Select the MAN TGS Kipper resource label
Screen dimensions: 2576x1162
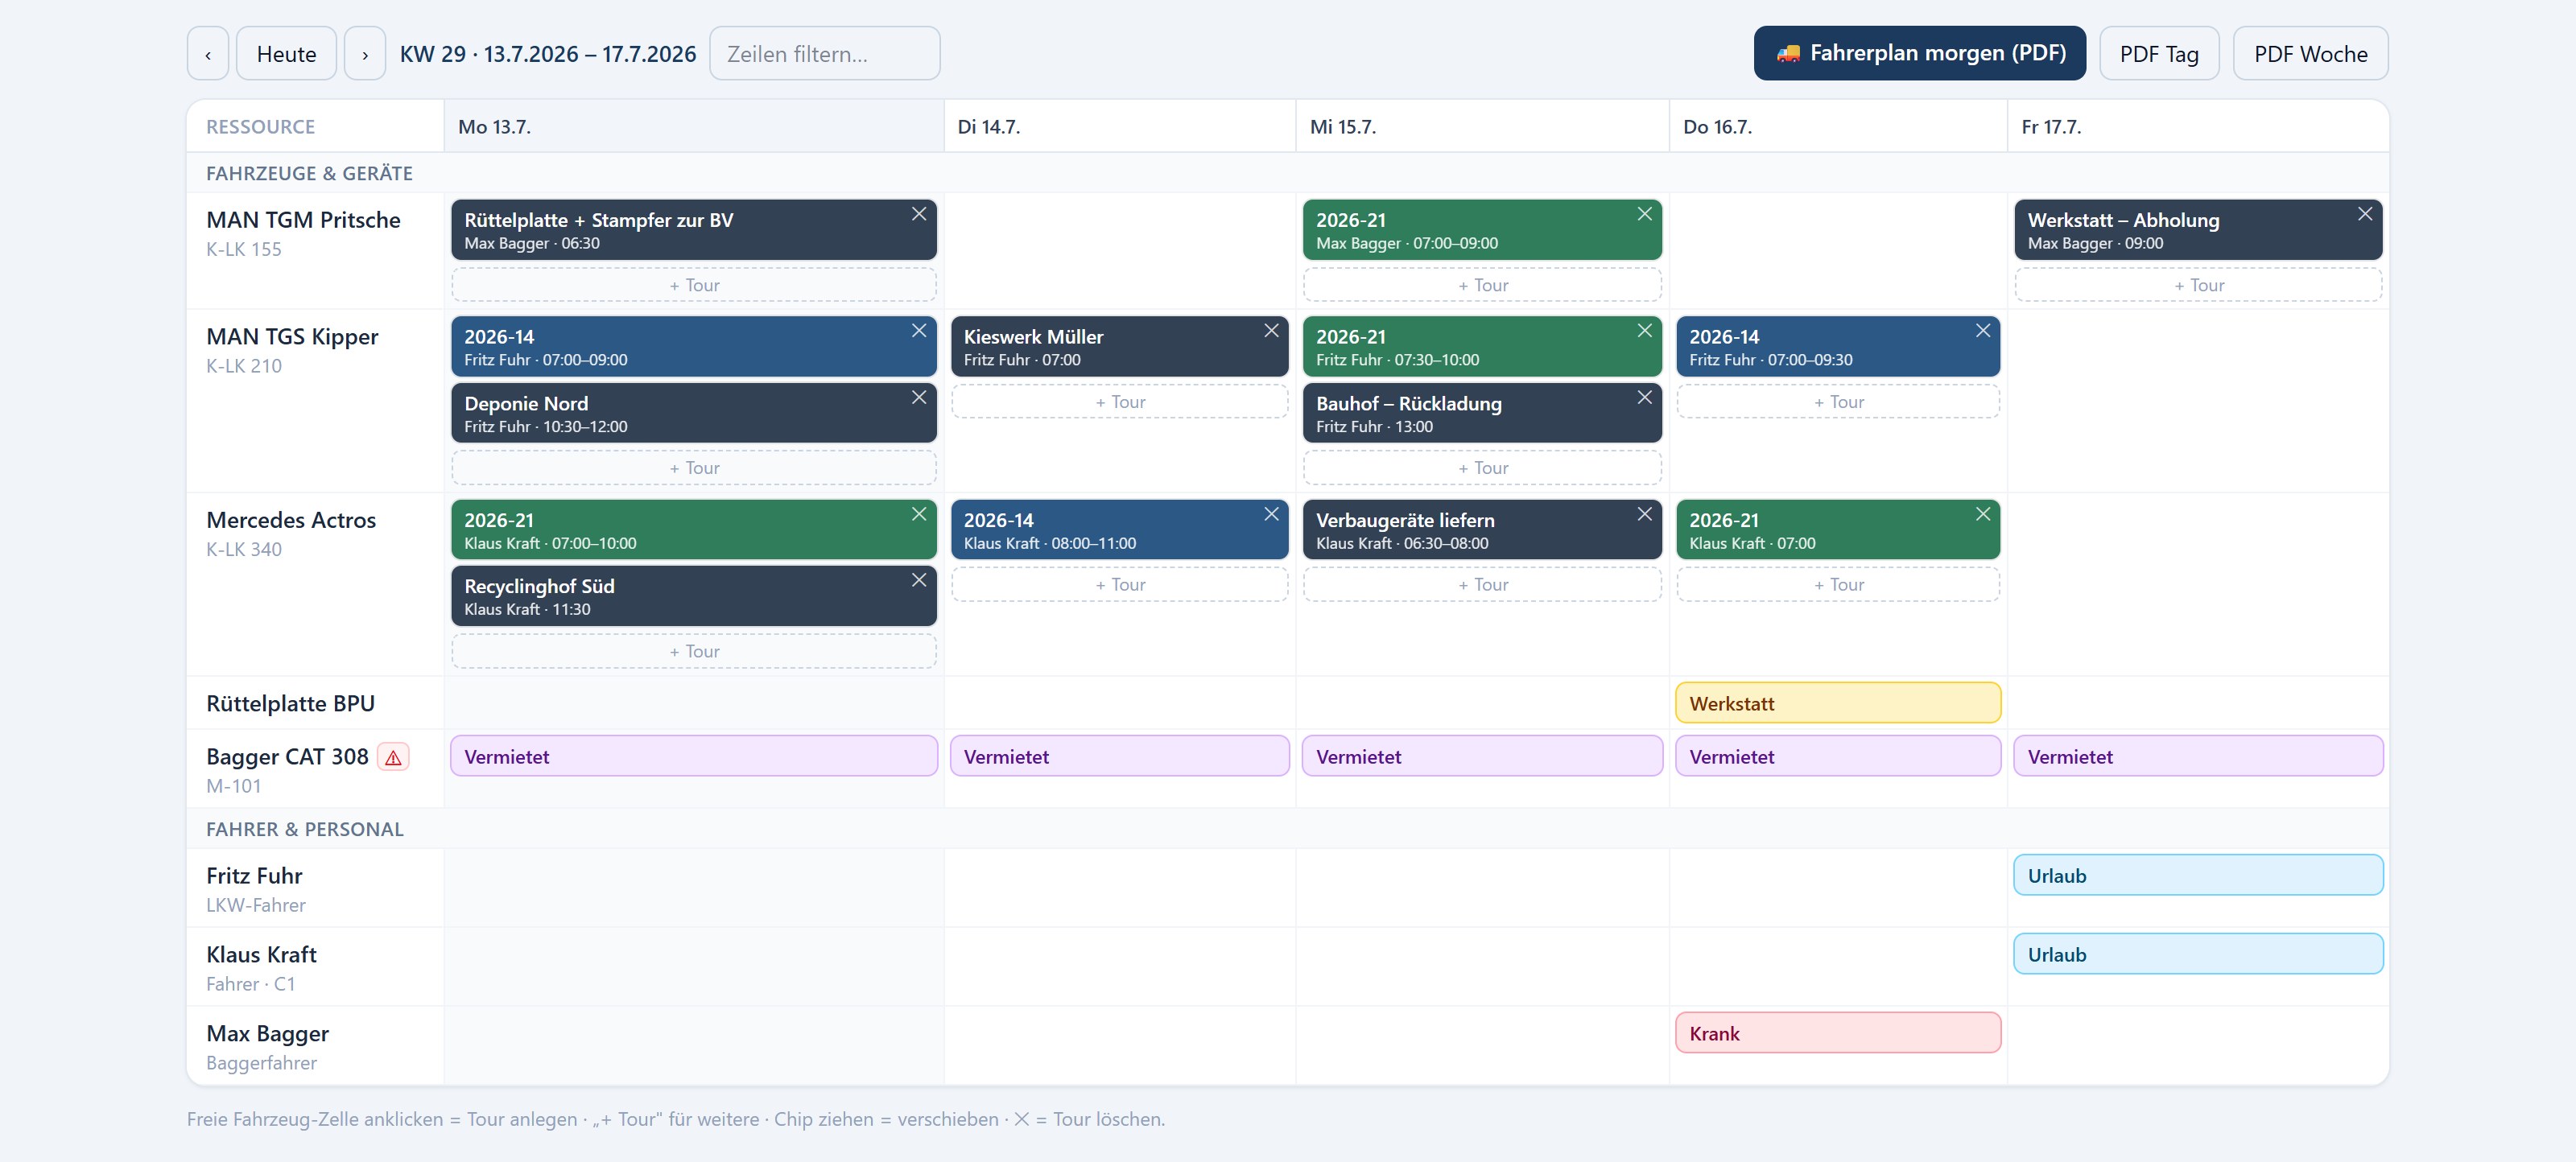click(x=292, y=337)
